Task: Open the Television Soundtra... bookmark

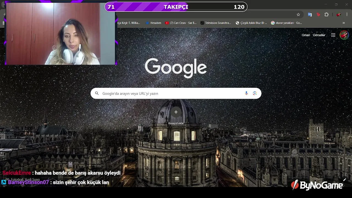Action: click(x=216, y=23)
